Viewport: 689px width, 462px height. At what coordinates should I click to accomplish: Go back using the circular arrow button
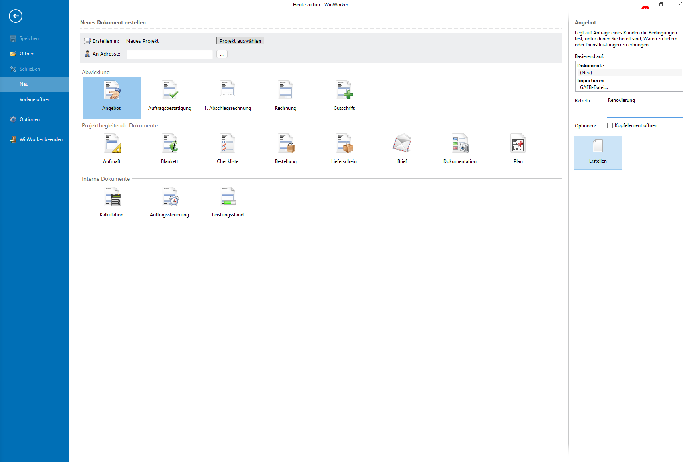[x=16, y=16]
